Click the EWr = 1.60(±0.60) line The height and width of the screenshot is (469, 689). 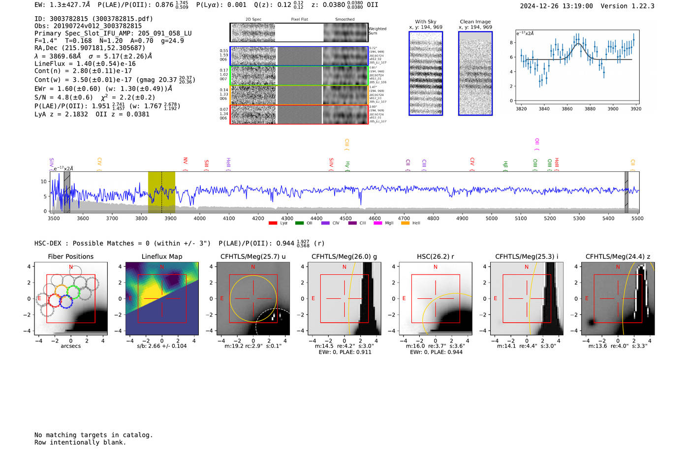point(103,89)
